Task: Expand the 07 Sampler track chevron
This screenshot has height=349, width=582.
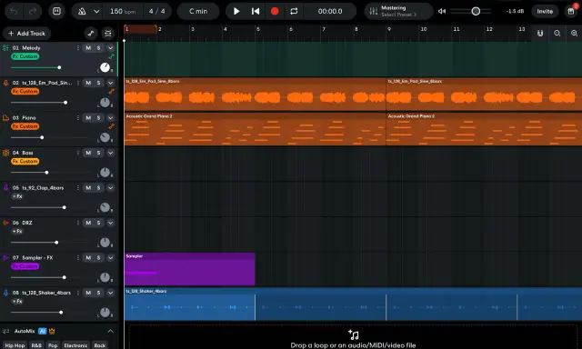Action: click(110, 258)
